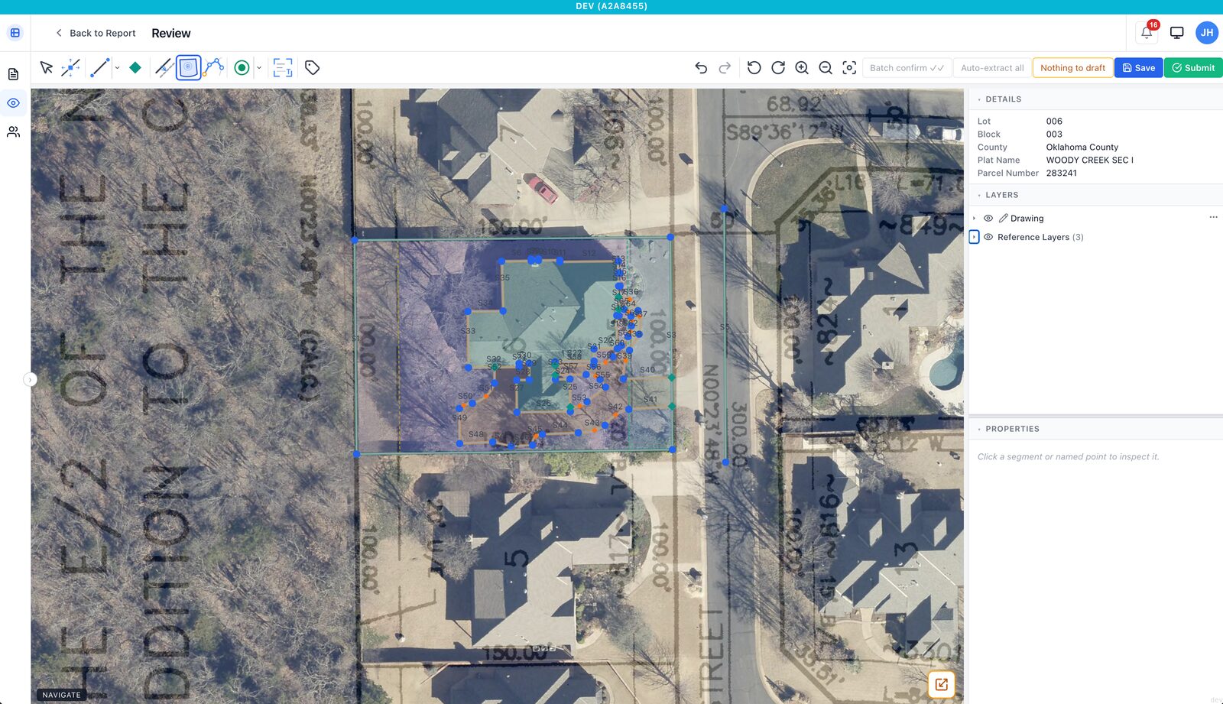Select the line segment drawing tool
Screen dimensions: 1223x704
pyautogui.click(x=100, y=67)
